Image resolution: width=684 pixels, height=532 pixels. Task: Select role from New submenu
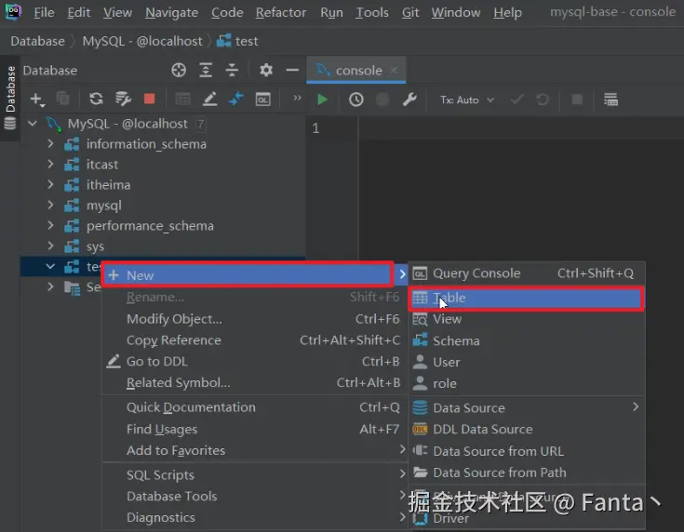[x=527, y=383]
